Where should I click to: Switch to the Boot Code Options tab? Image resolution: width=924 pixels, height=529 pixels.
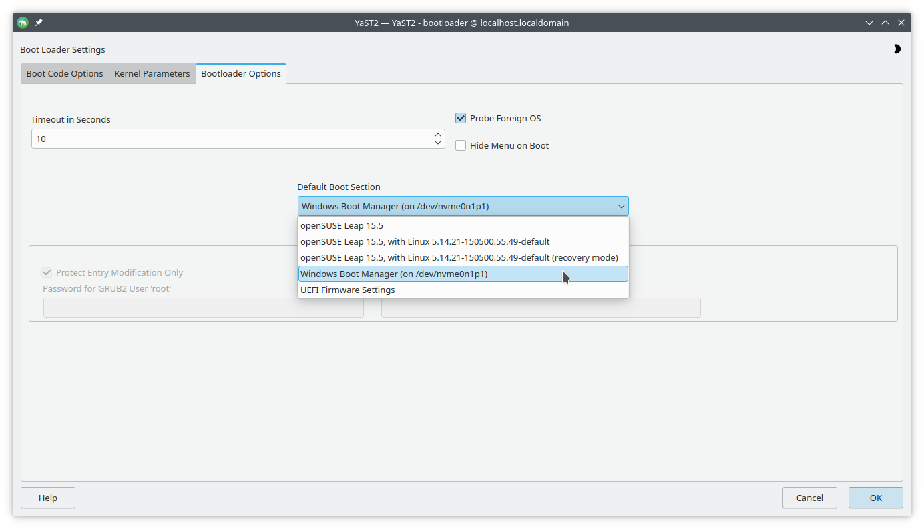pyautogui.click(x=65, y=74)
